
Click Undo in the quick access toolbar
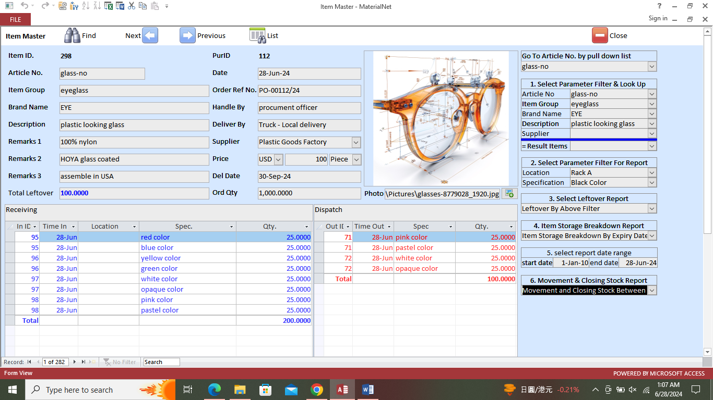point(24,6)
